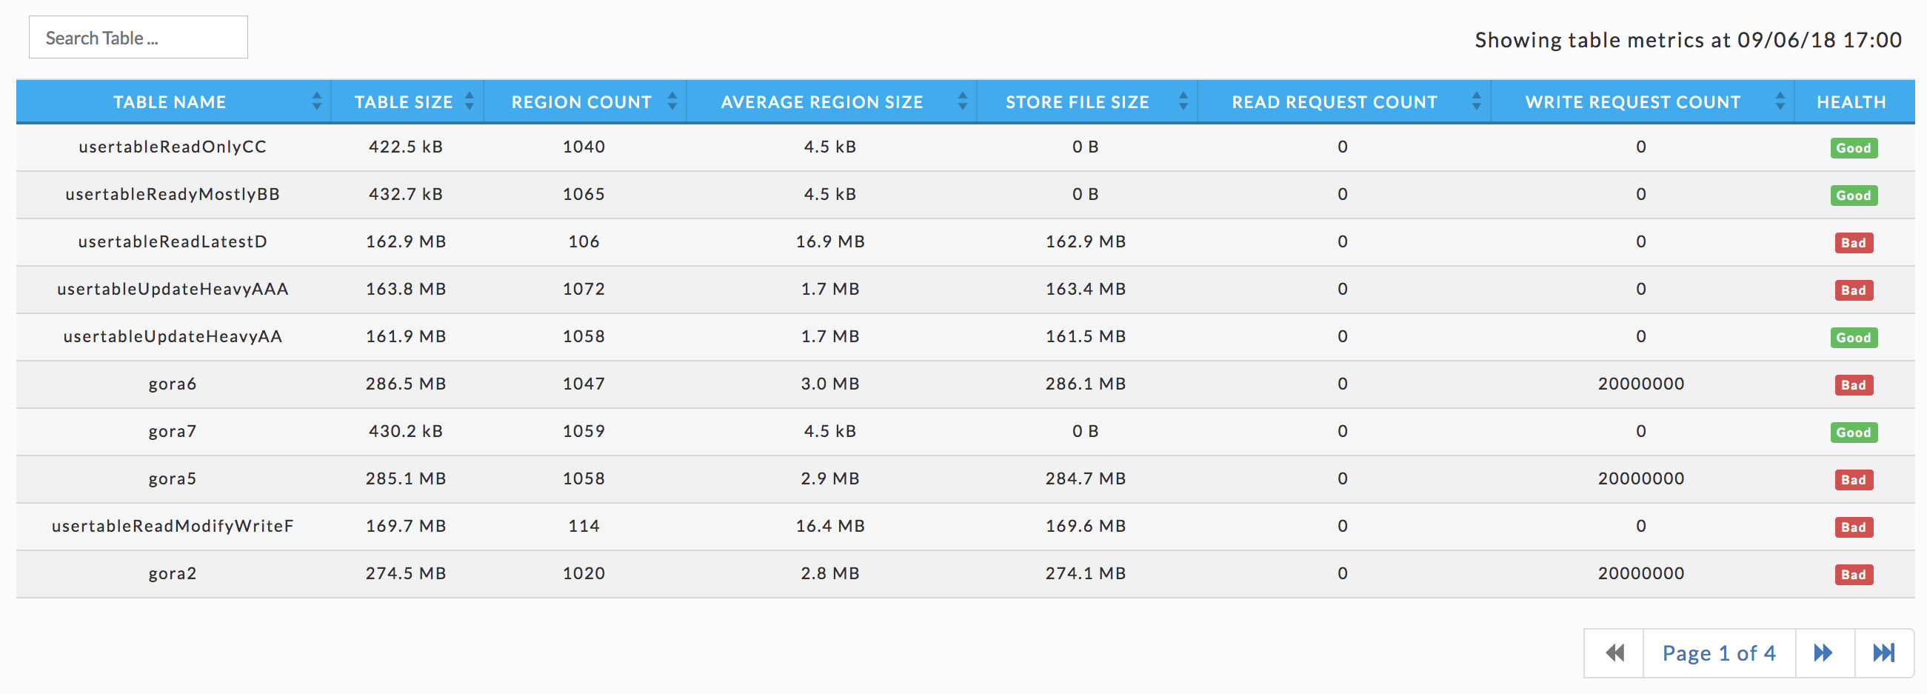
Task: Go to the previous page arrow
Action: (1614, 653)
